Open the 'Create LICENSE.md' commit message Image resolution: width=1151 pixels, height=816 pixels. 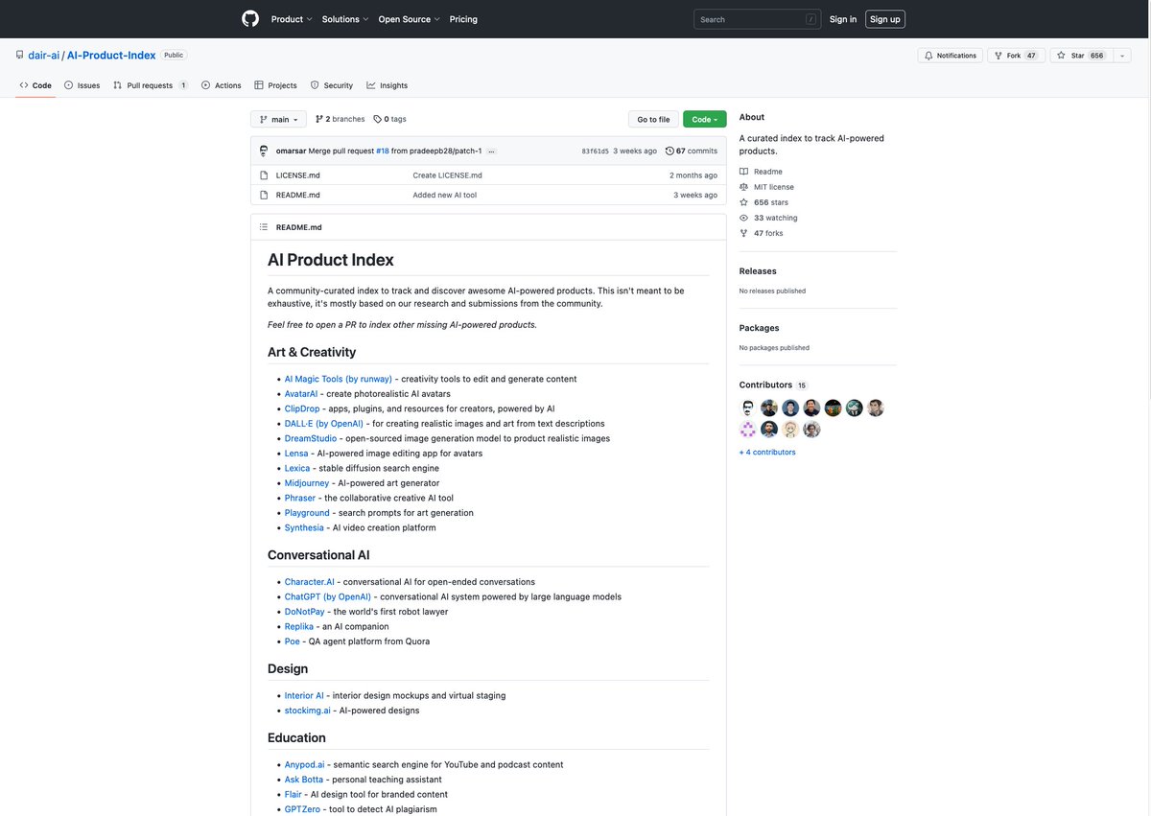click(448, 175)
